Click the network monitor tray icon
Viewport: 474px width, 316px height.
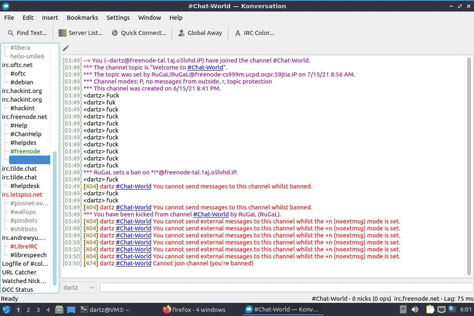click(441, 309)
